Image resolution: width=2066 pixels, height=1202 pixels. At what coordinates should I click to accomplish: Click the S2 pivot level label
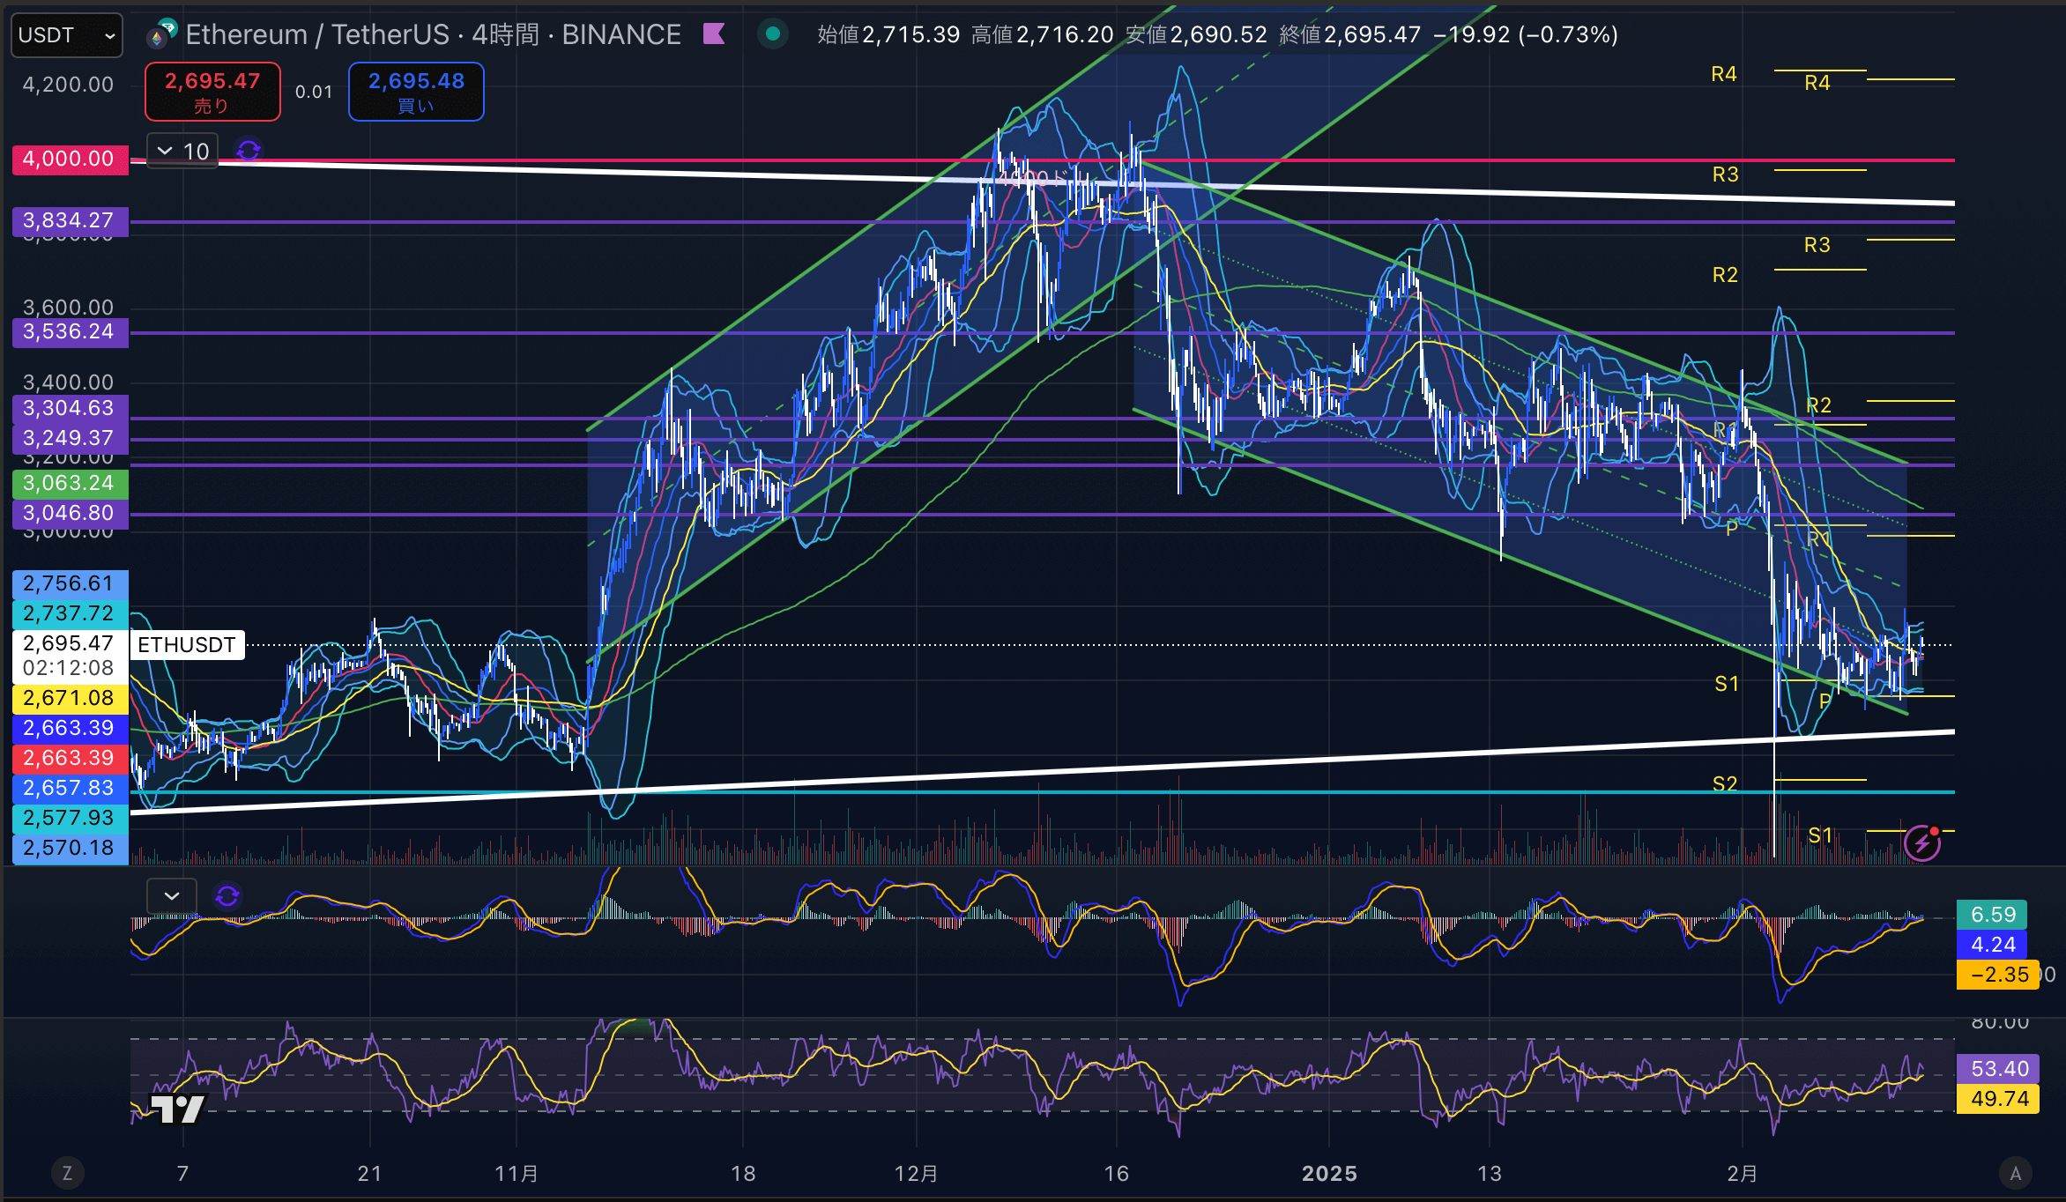coord(1725,784)
